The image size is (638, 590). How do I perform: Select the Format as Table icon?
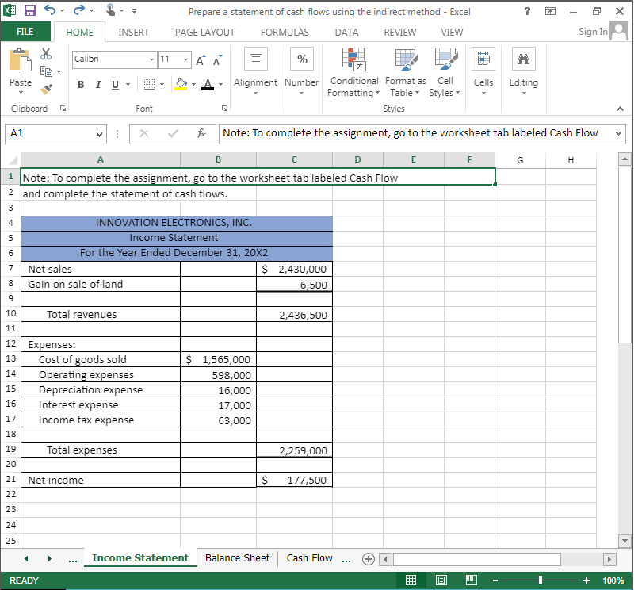[x=405, y=71]
